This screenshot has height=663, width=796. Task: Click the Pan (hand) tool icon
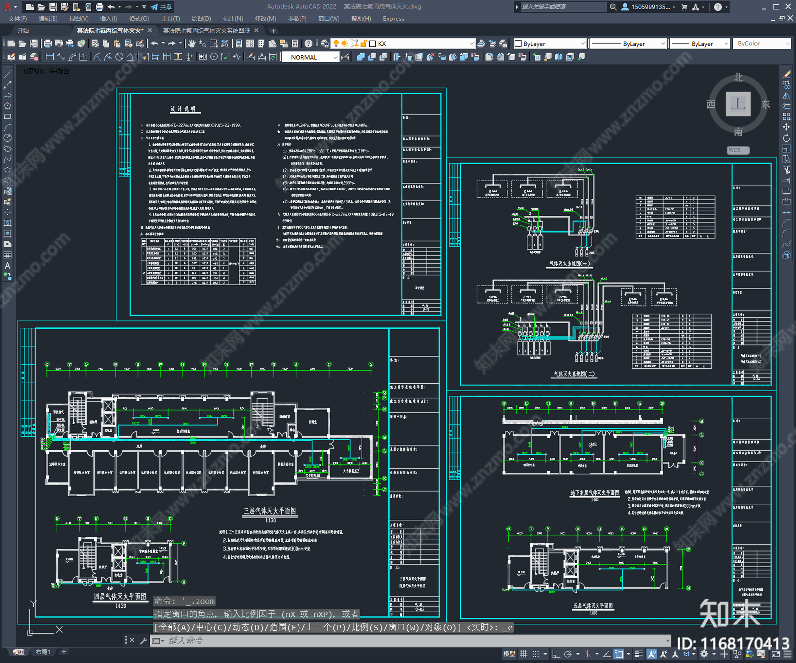coord(192,44)
